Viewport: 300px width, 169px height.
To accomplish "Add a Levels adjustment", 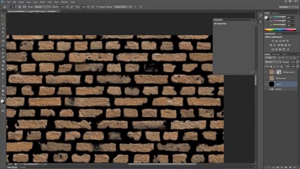I will [276, 41].
